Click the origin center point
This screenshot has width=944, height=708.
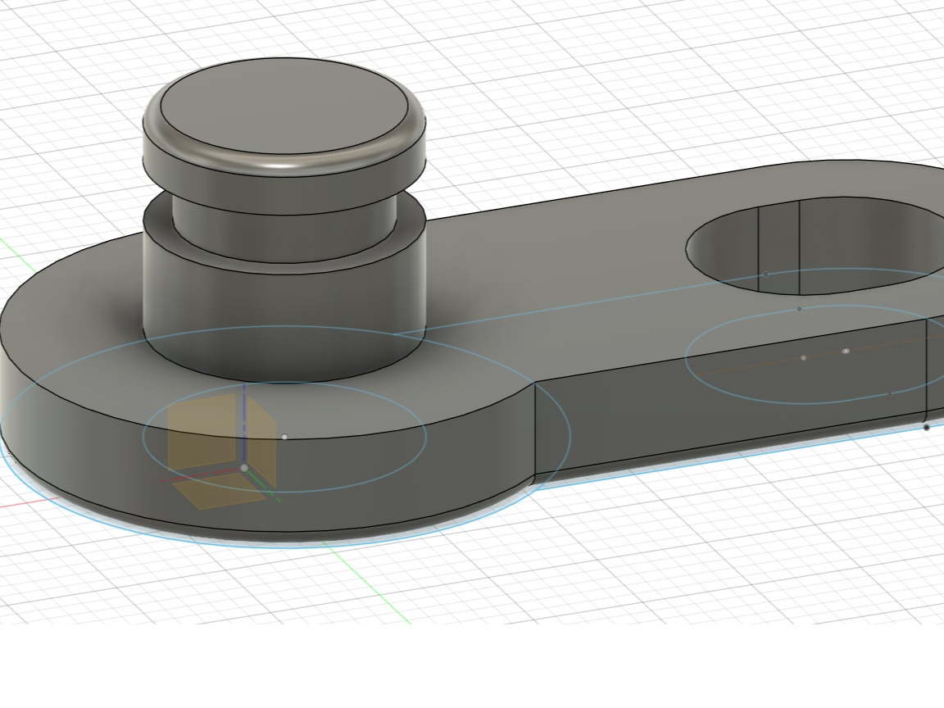(244, 468)
